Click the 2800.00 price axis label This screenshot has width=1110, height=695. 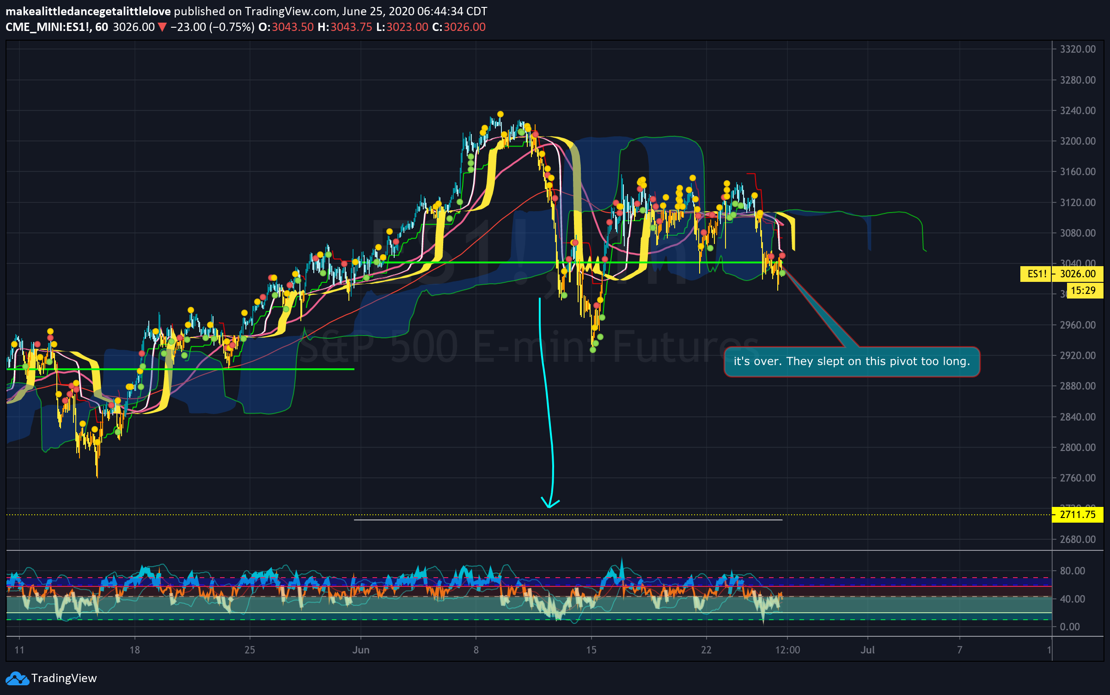(1078, 447)
